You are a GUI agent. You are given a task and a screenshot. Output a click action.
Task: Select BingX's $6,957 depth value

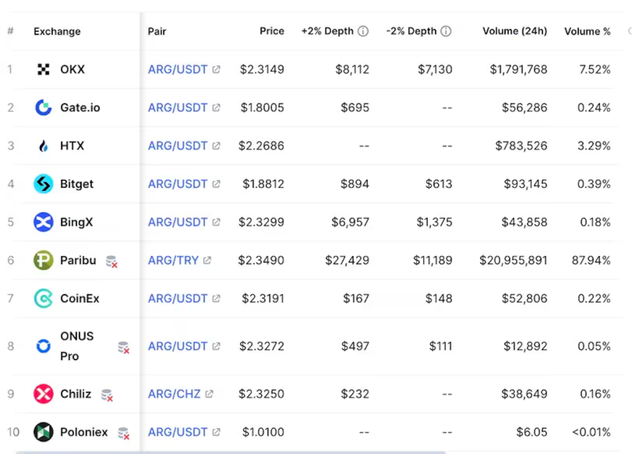tap(351, 222)
